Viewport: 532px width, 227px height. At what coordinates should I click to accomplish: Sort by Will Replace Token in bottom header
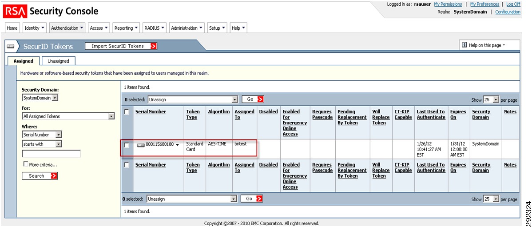381,170
